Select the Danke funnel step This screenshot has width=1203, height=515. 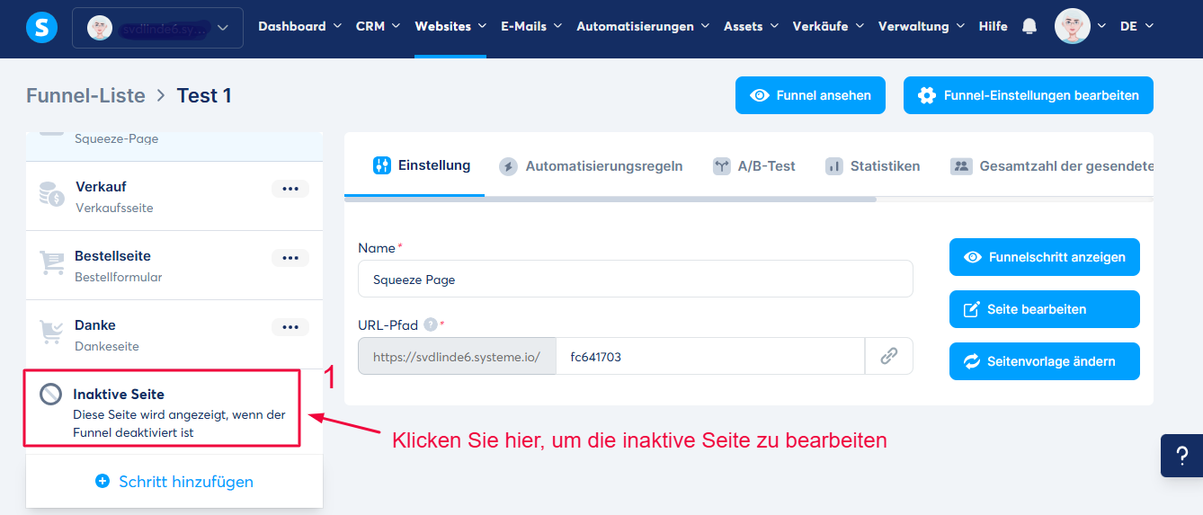click(x=174, y=334)
